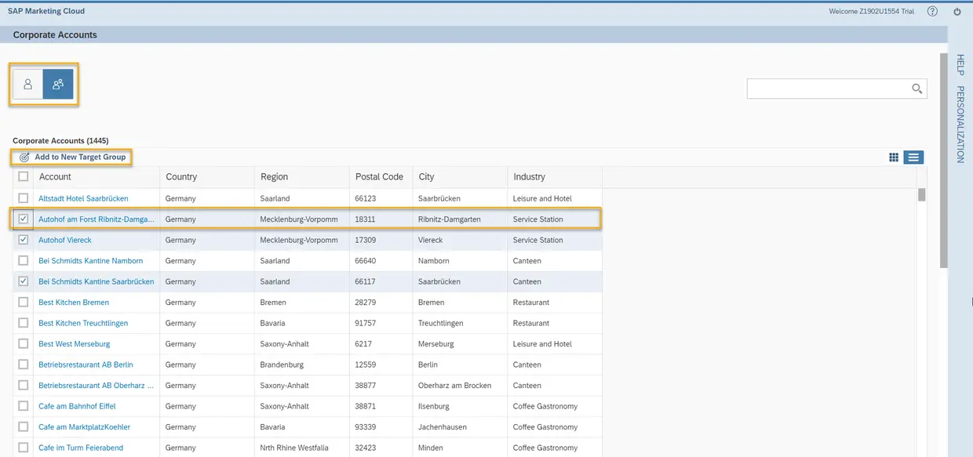The height and width of the screenshot is (457, 973).
Task: Open the Cafe am Bahnhof Eiffel link
Action: coord(77,406)
